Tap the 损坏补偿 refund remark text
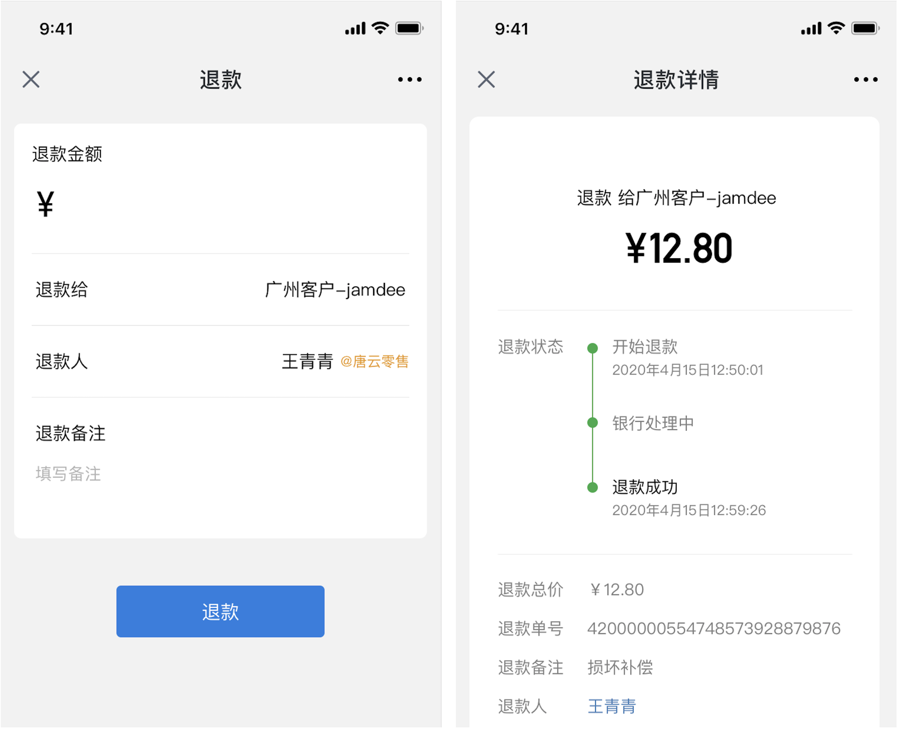903x733 pixels. [620, 667]
